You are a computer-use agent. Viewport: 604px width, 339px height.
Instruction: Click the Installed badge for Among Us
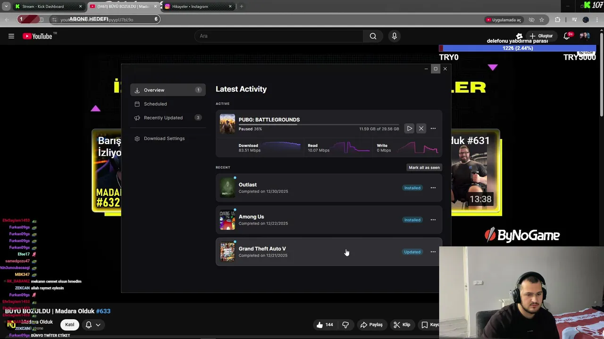pyautogui.click(x=412, y=220)
